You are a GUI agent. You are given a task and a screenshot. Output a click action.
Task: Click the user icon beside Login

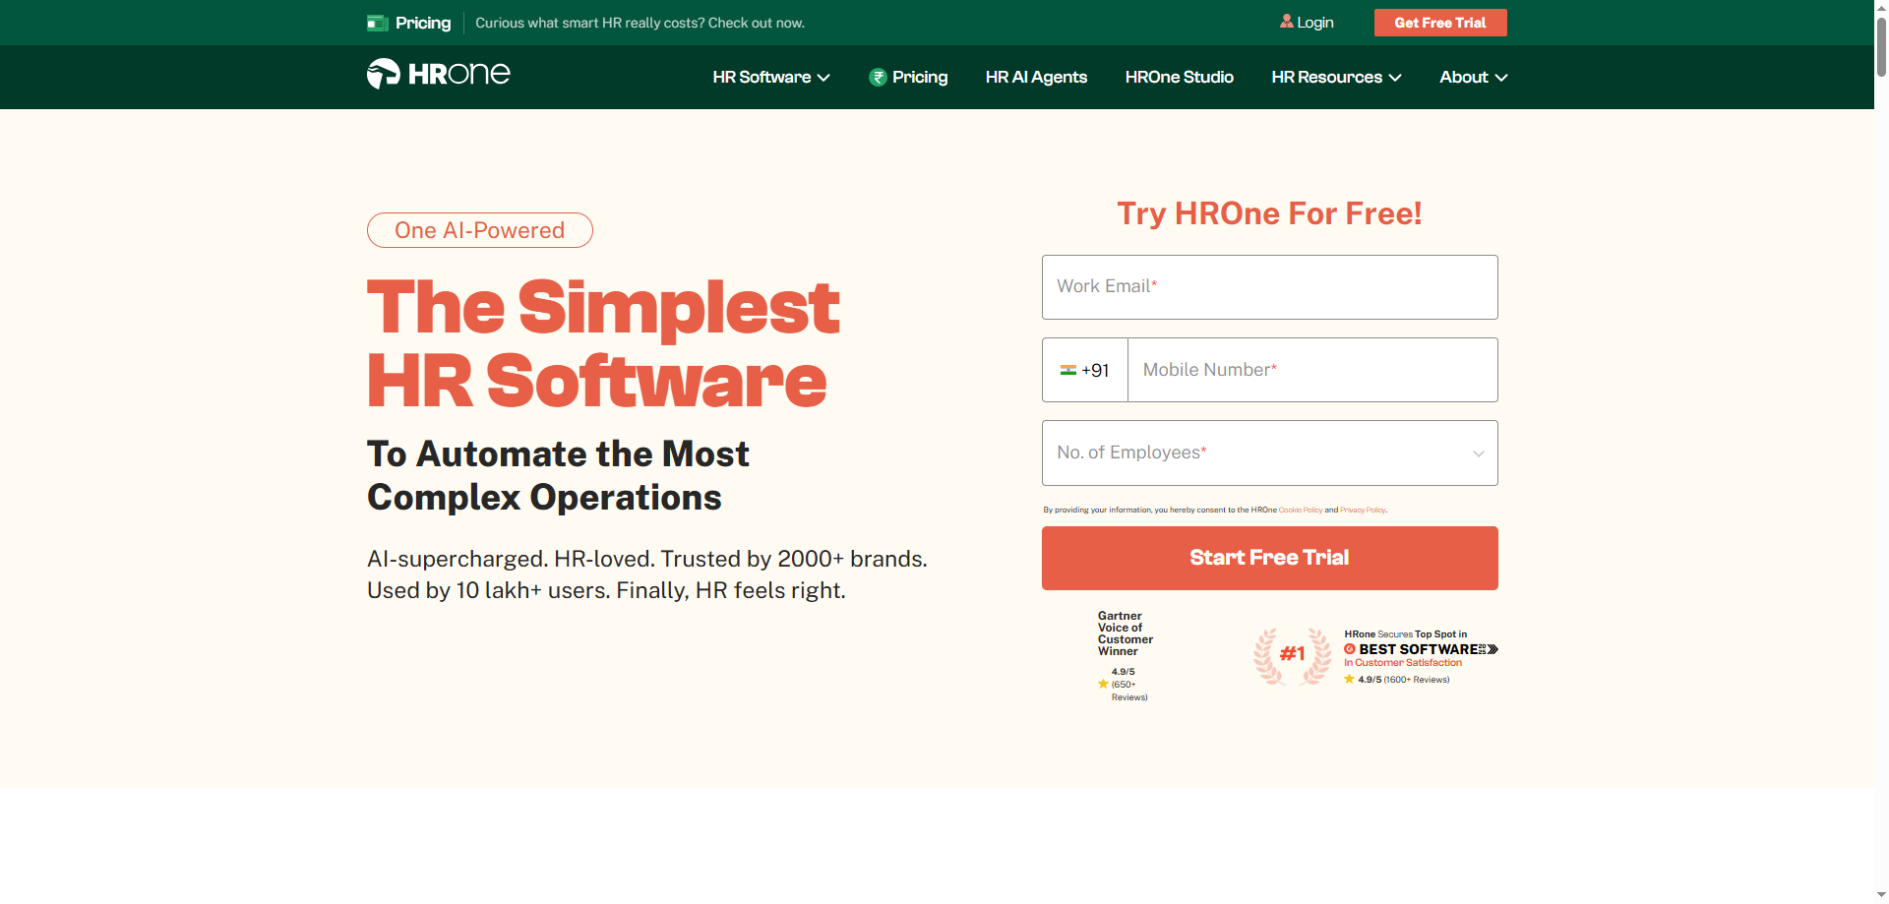[x=1286, y=22]
